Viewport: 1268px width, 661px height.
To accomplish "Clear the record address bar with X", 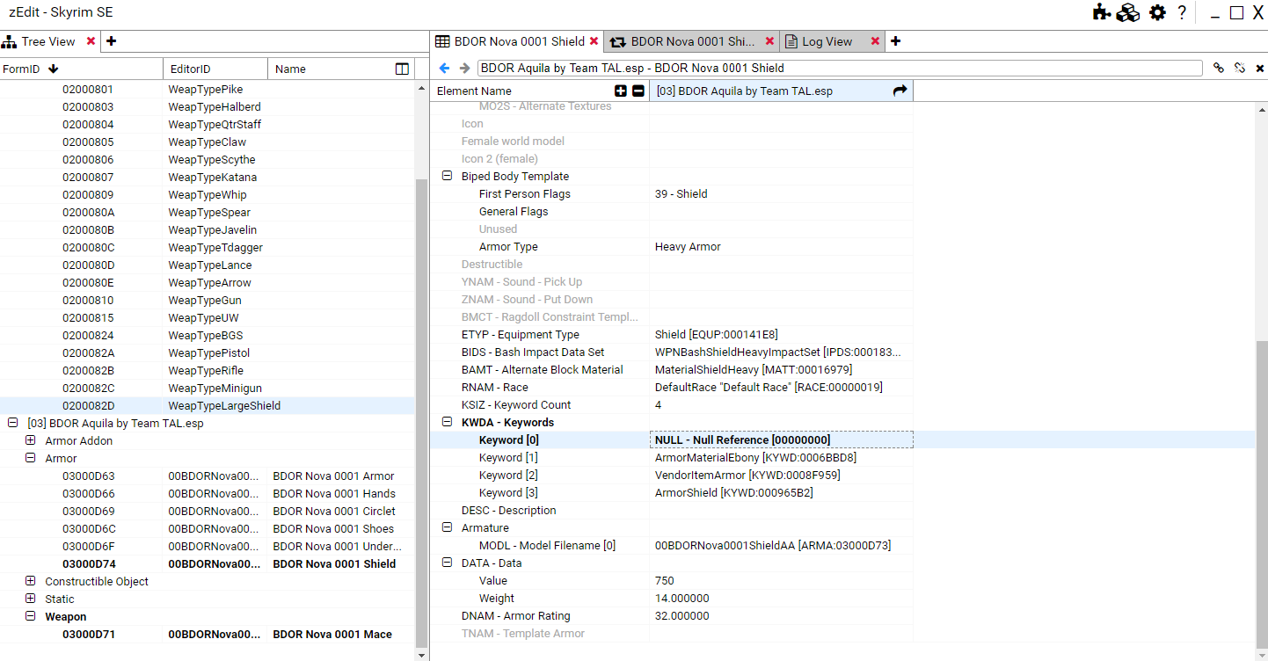I will [1259, 68].
